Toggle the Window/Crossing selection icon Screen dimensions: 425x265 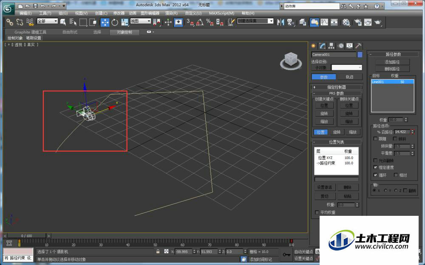pos(93,22)
